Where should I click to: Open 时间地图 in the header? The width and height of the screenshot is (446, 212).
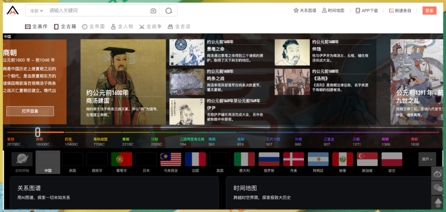tap(333, 10)
